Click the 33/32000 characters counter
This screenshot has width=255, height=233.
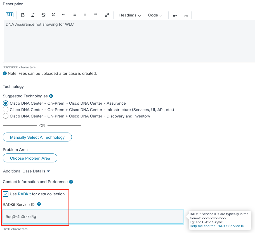click(19, 67)
